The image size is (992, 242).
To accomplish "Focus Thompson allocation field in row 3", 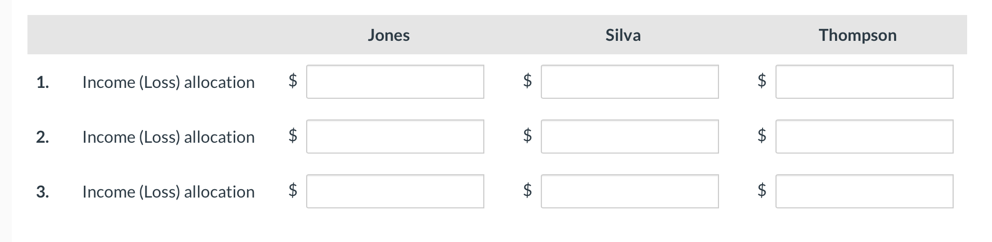I will [x=864, y=191].
